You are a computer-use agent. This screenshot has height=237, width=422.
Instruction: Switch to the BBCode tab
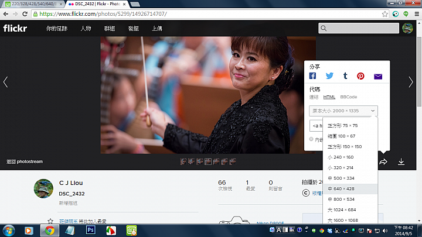click(349, 97)
